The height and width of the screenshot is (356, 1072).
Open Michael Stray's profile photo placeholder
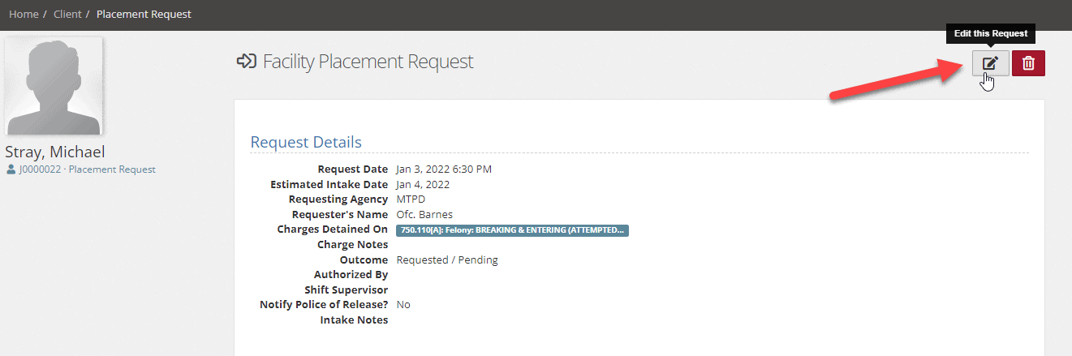[x=54, y=86]
